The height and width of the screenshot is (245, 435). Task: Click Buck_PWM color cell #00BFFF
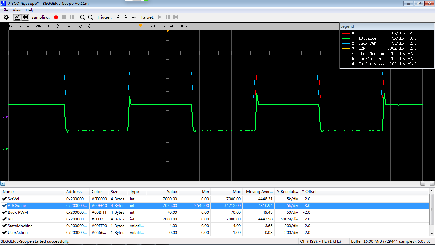coord(99,212)
